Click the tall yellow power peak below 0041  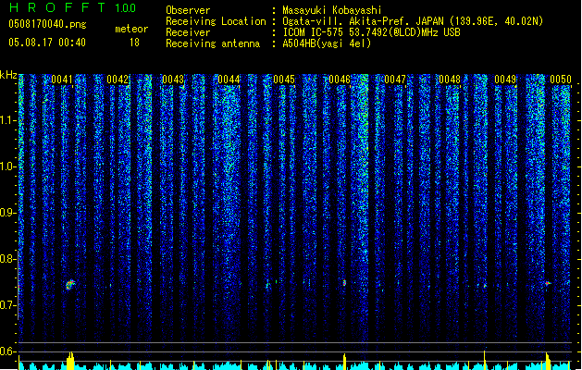point(70,361)
